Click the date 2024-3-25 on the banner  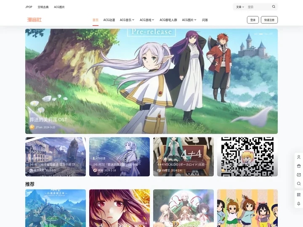pyautogui.click(x=49, y=127)
